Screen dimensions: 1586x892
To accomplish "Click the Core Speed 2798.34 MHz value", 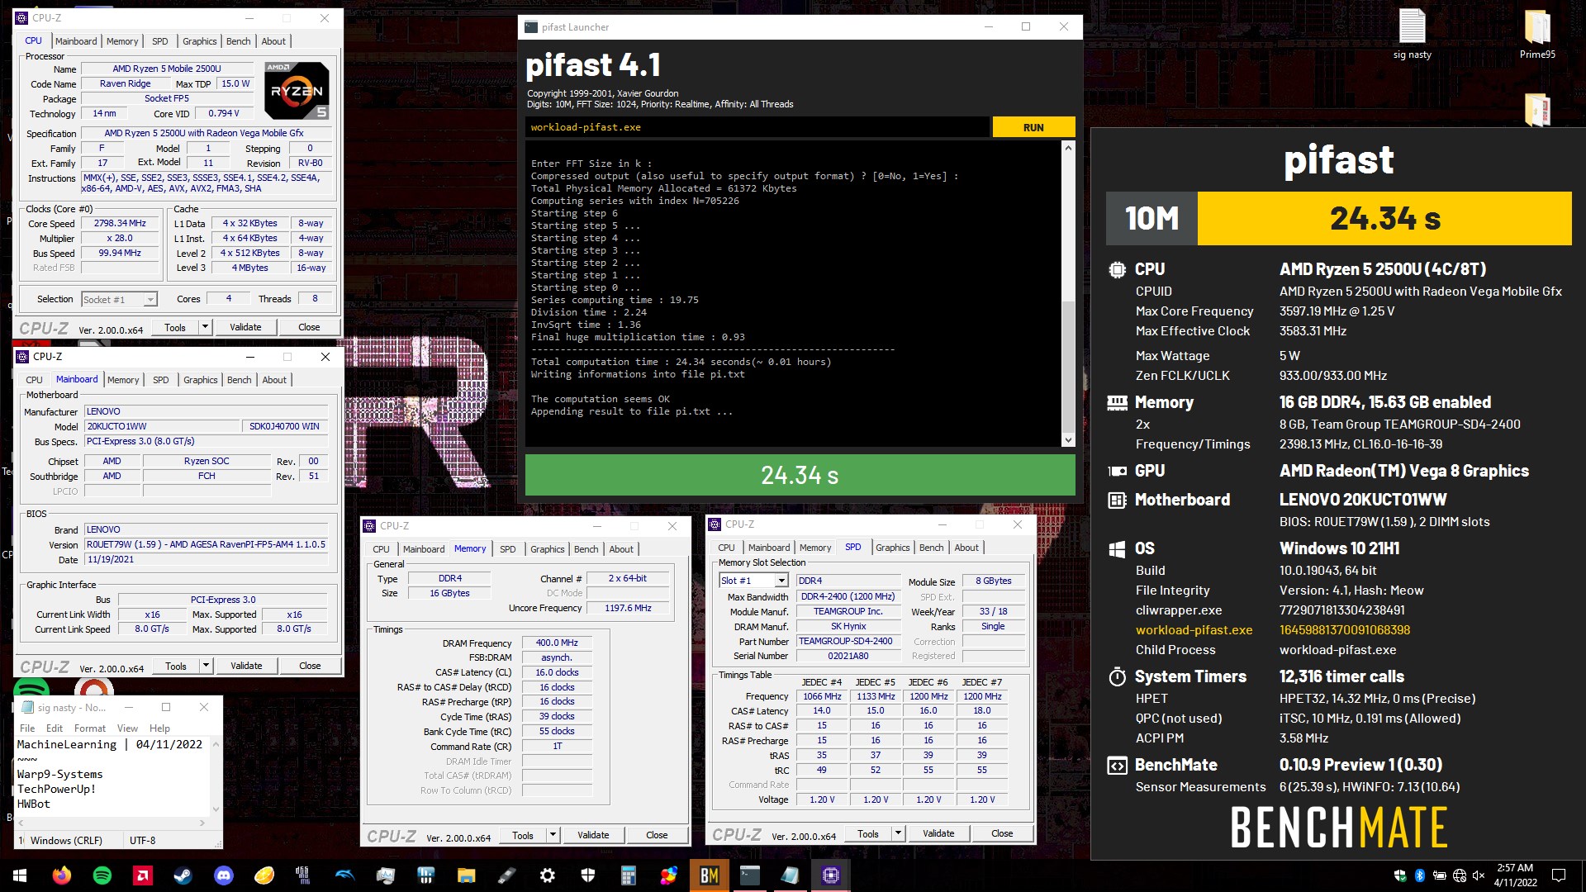I will point(120,223).
